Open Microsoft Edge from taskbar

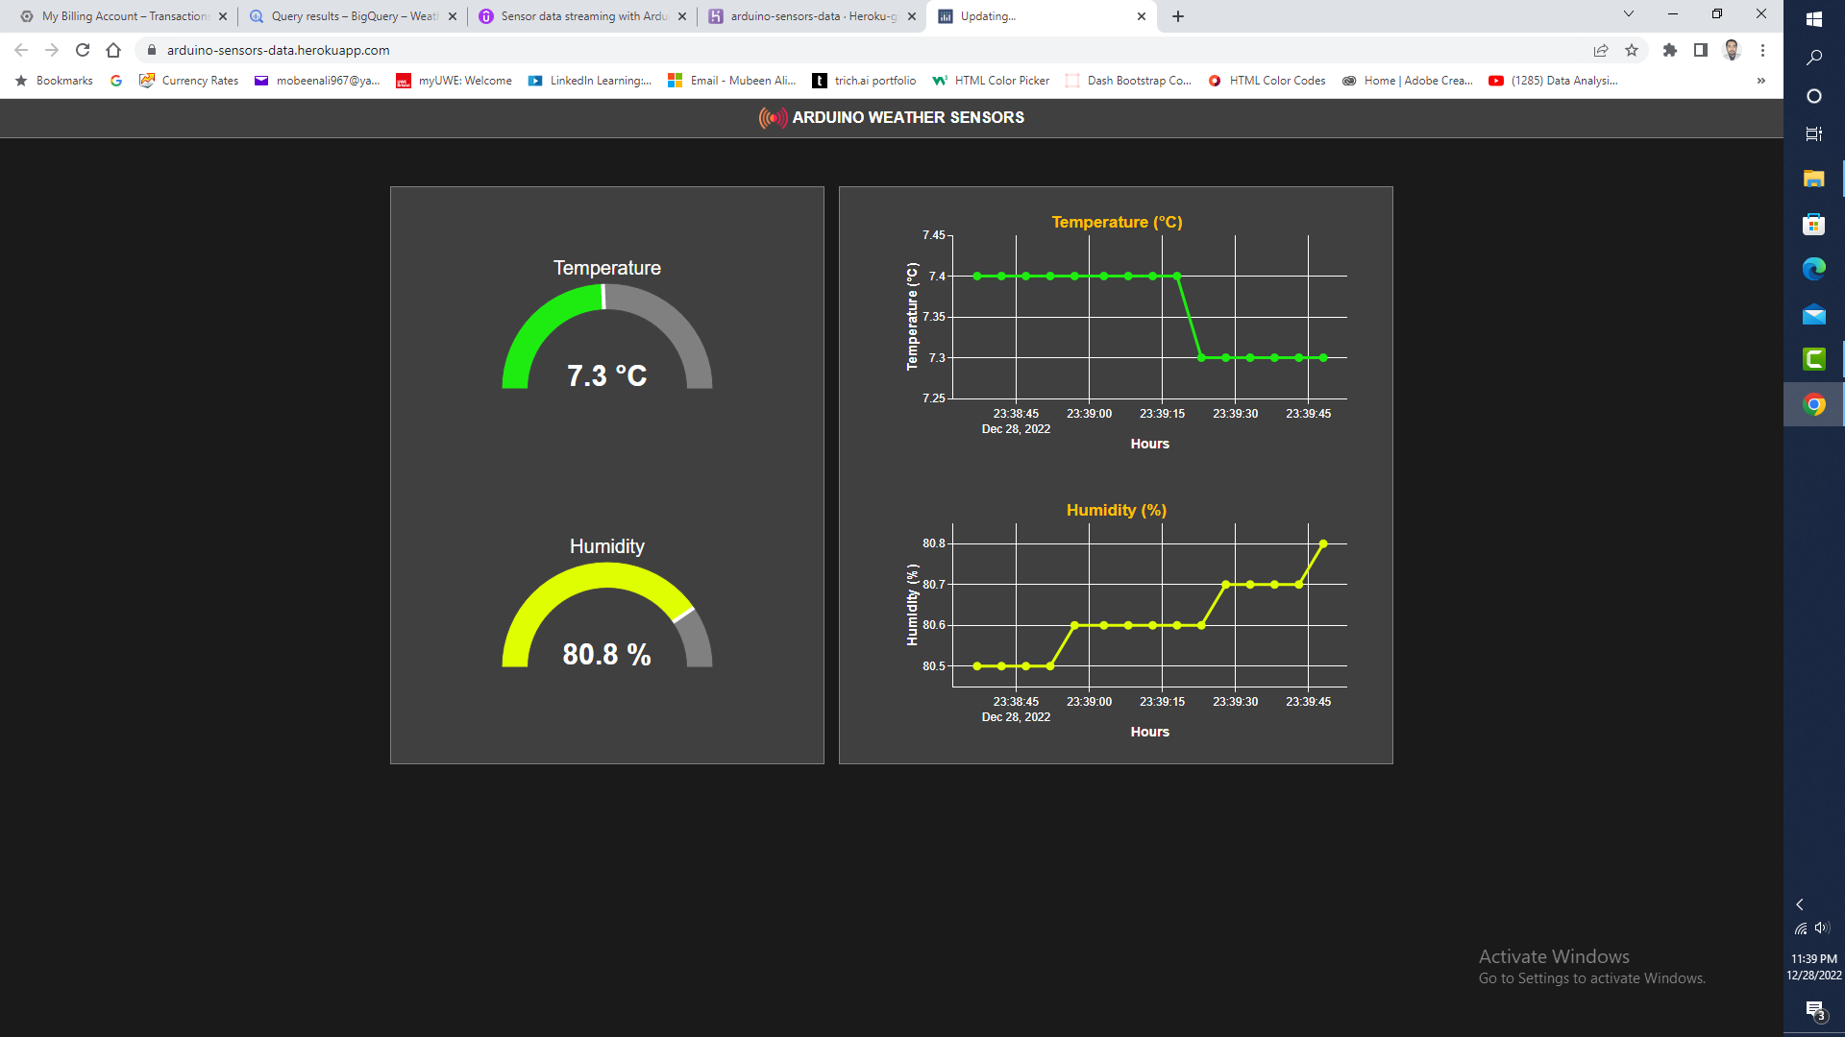(x=1813, y=270)
